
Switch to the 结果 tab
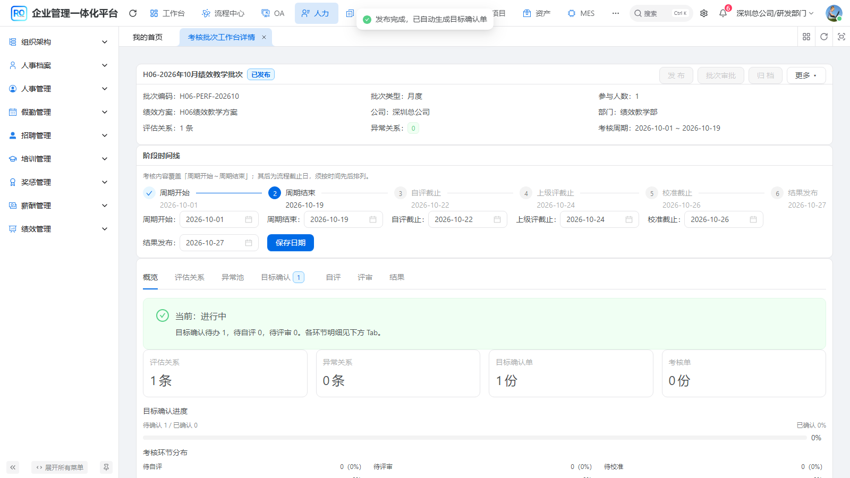click(397, 277)
